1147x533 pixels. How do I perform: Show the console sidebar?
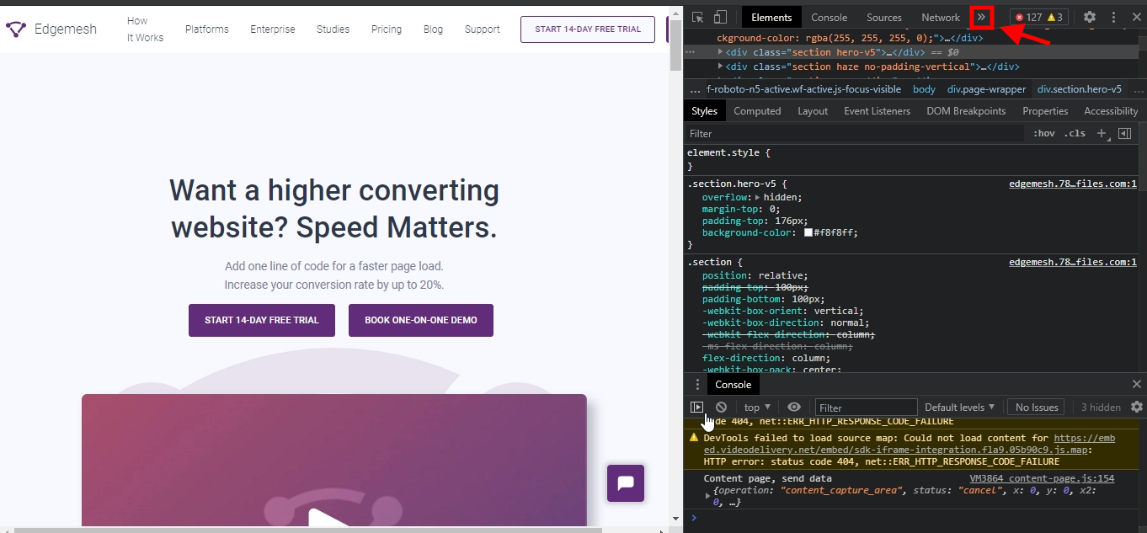click(696, 407)
